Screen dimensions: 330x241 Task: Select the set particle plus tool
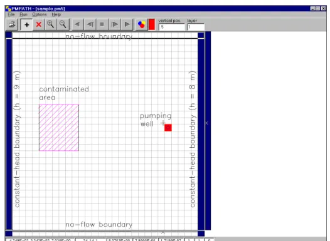pyautogui.click(x=26, y=24)
